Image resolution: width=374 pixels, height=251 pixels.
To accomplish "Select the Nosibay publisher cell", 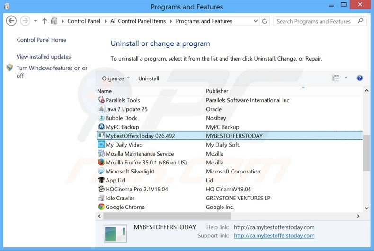I will coord(216,118).
